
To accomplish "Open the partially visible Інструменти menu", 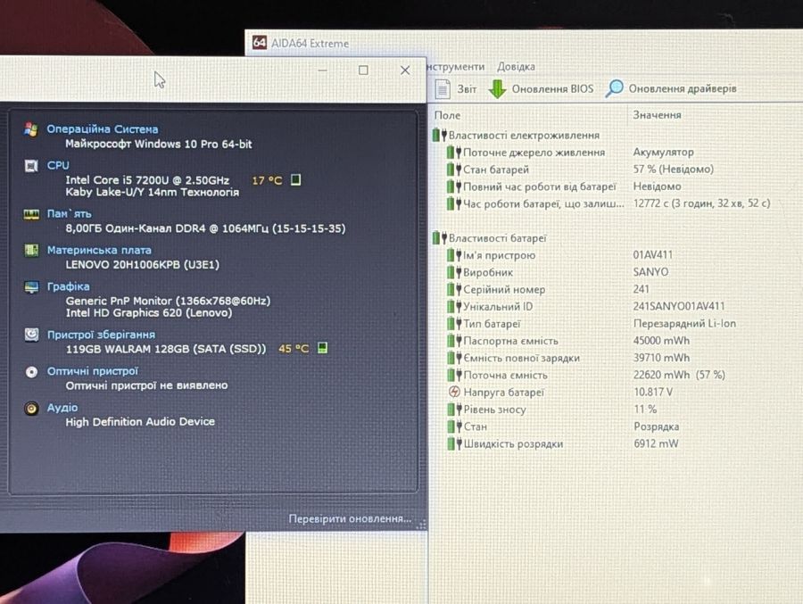I will [x=456, y=67].
